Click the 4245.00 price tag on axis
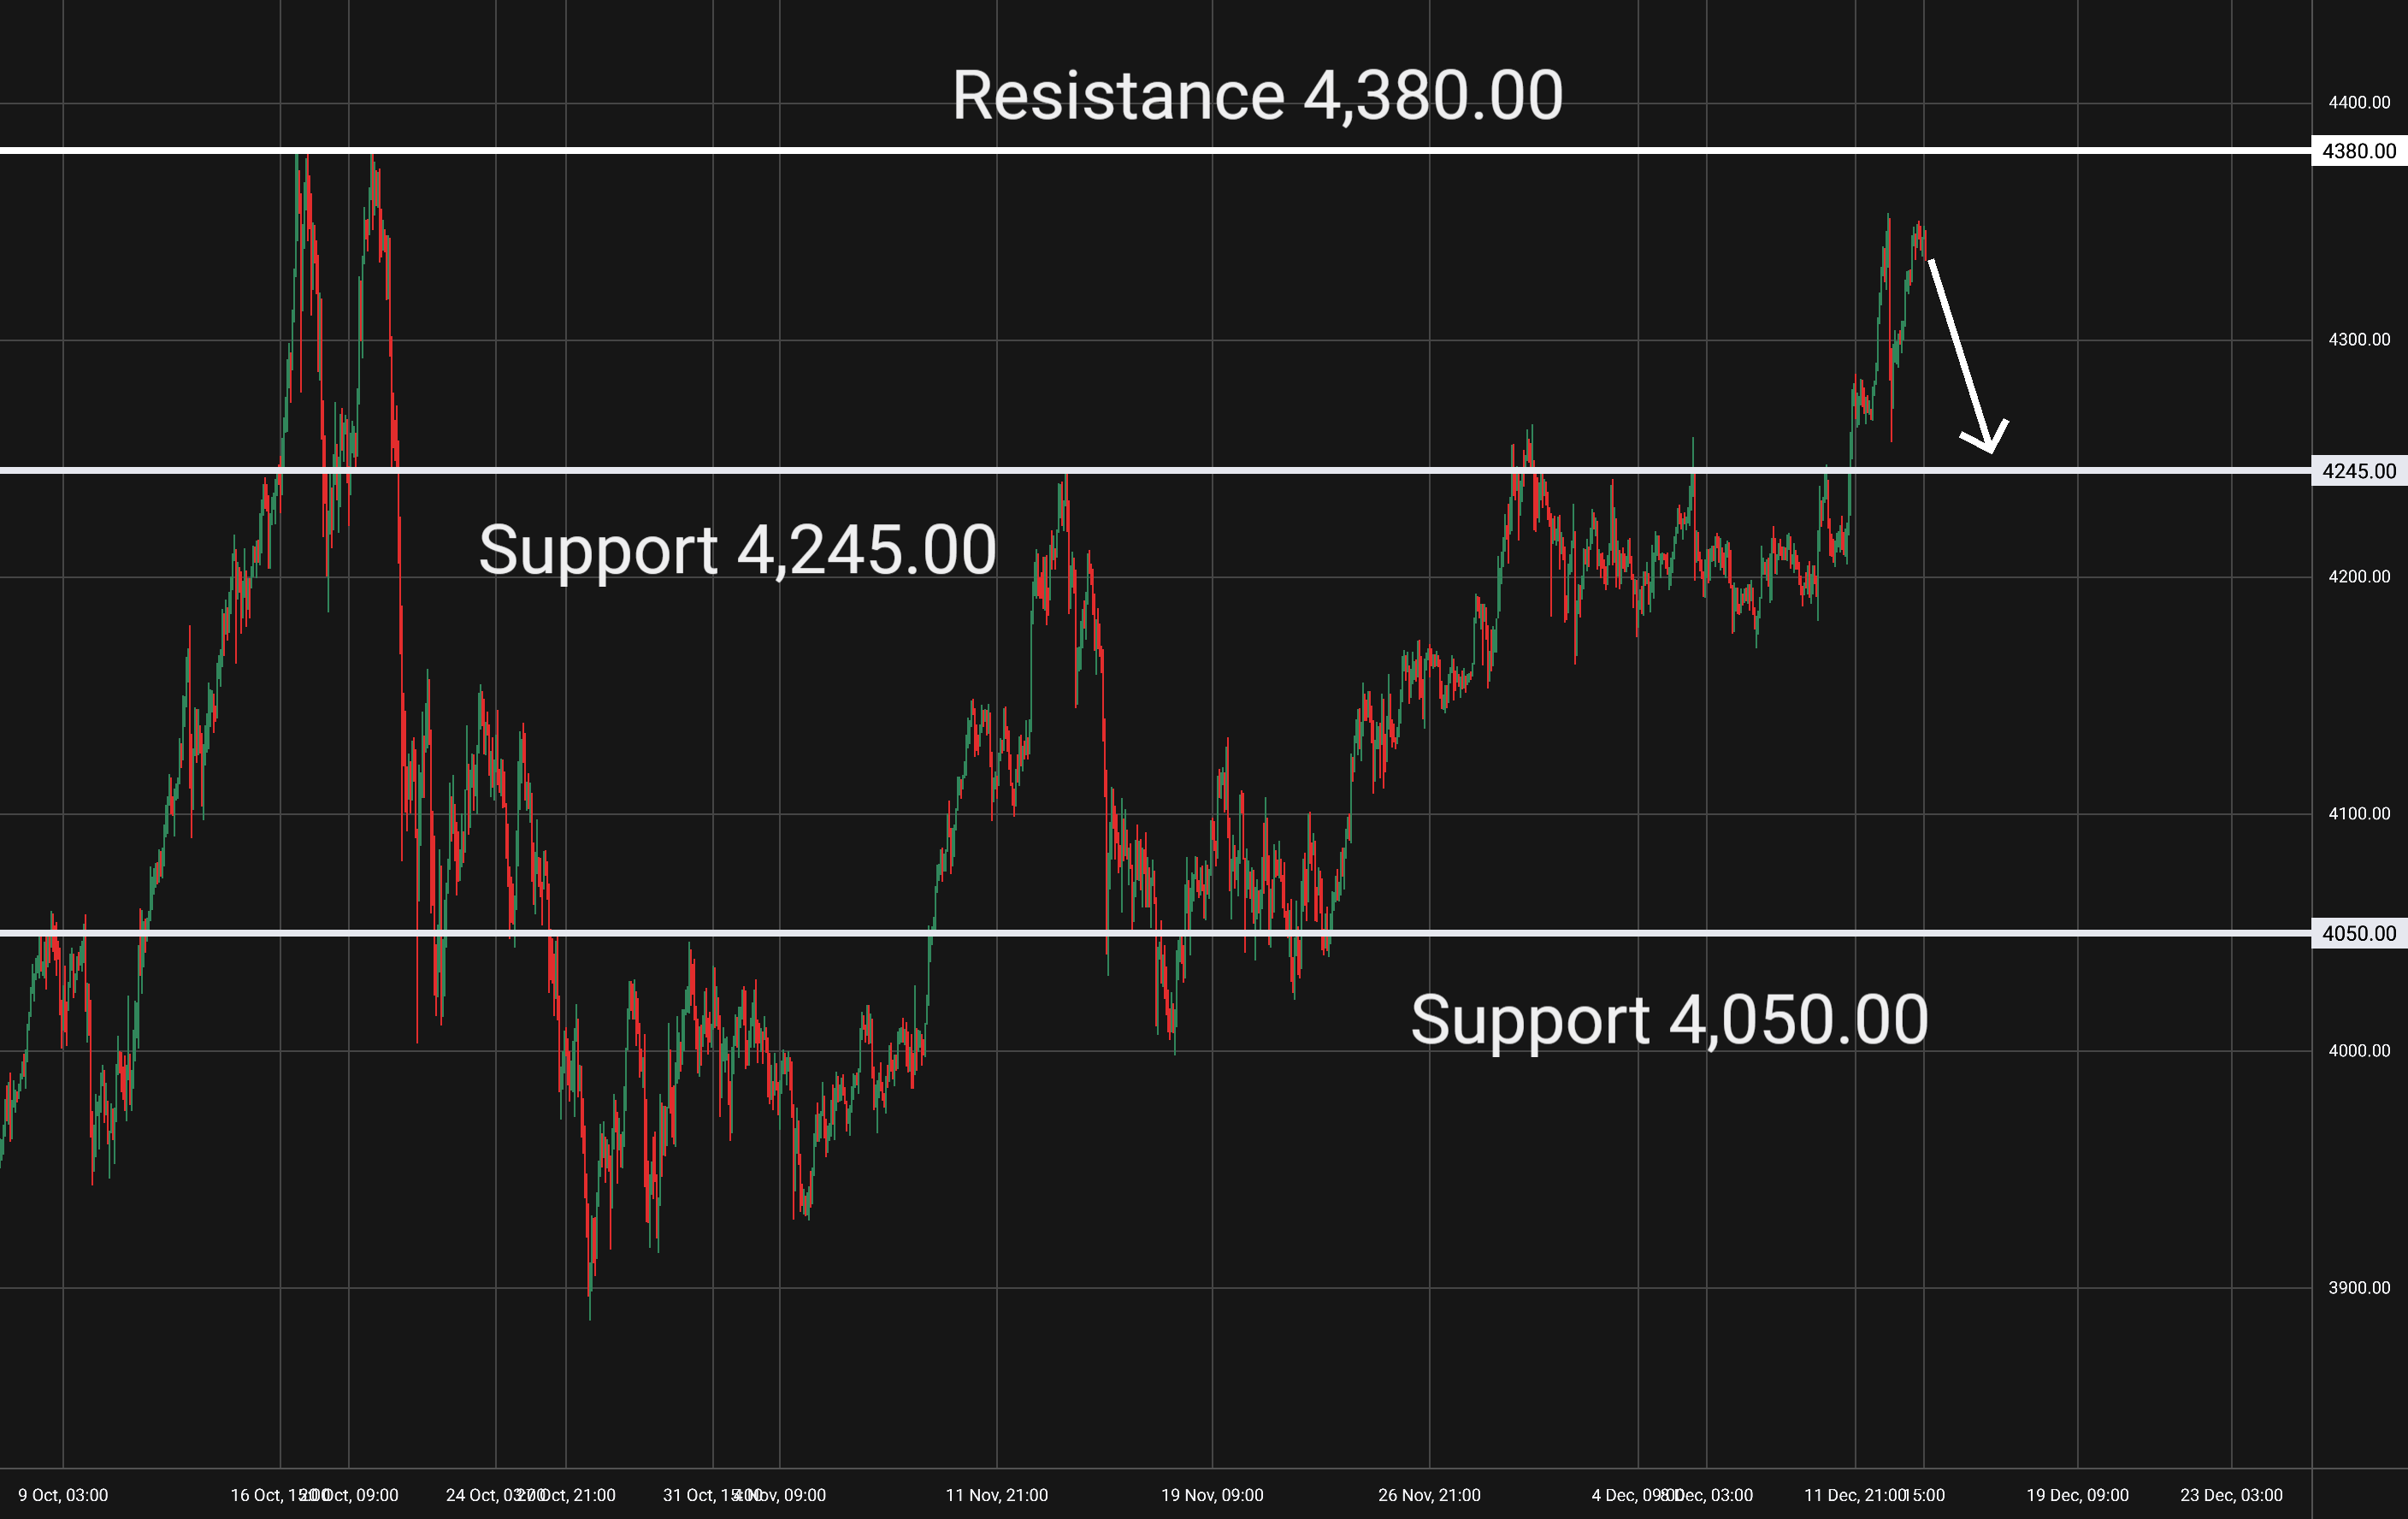Screen dimensions: 2408x1519 [x=2358, y=471]
